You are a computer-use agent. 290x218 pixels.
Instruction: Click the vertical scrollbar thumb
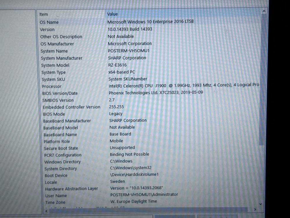coord(263,80)
